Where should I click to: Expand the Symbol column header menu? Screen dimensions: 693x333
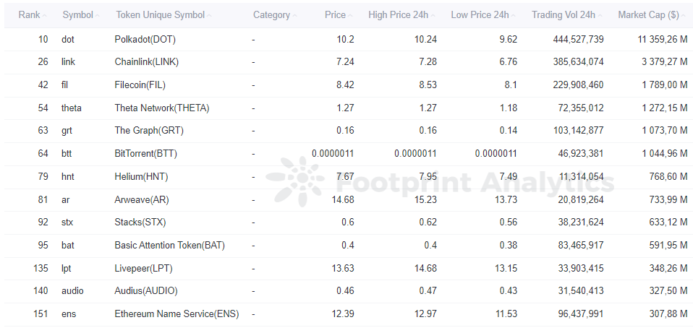pyautogui.click(x=82, y=15)
